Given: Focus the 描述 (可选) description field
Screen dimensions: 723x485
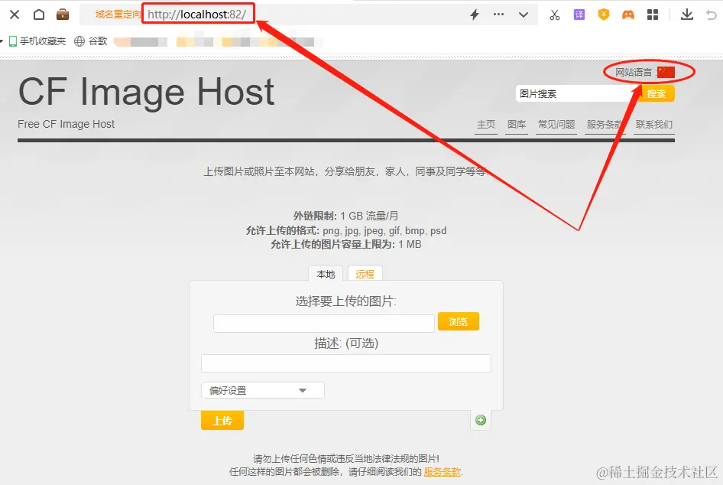Looking at the screenshot, I should tap(345, 363).
